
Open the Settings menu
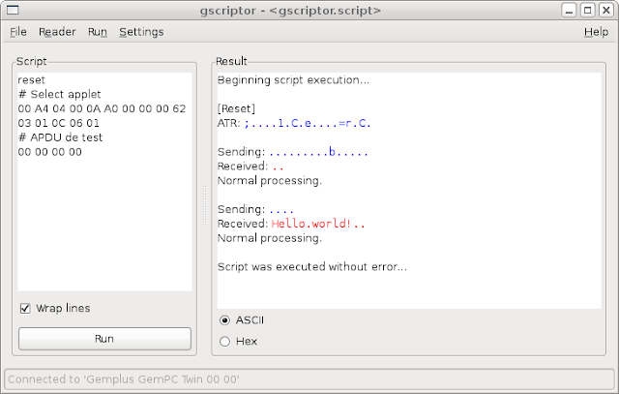(x=141, y=32)
